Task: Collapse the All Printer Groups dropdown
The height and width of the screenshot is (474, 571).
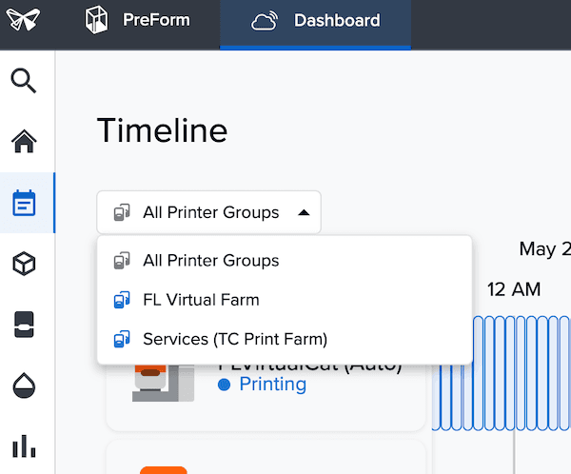Action: pos(208,212)
